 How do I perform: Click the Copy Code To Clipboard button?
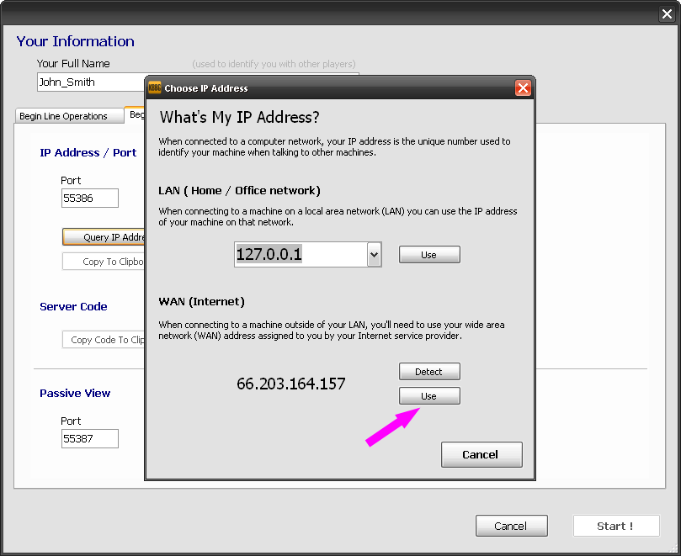[x=104, y=340]
